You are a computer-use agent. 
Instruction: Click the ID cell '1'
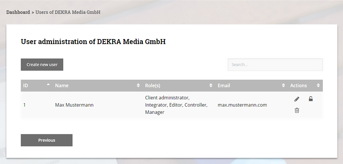(x=24, y=105)
